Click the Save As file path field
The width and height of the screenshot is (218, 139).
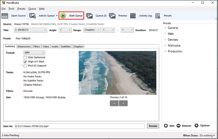tap(80, 126)
